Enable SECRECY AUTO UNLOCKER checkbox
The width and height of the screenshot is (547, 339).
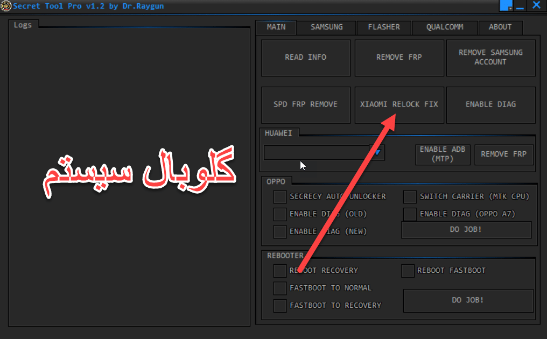pyautogui.click(x=280, y=197)
